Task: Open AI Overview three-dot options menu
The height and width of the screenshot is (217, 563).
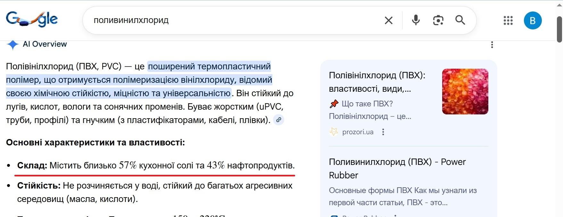Action: click(x=492, y=45)
